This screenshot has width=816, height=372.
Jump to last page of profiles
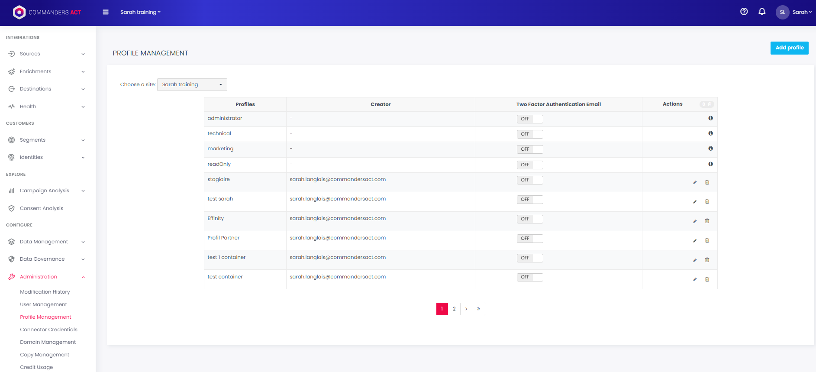pos(478,309)
